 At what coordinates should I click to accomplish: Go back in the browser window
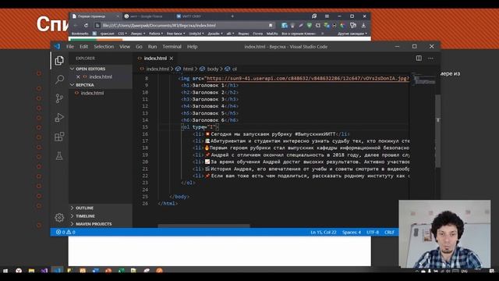tap(76, 25)
